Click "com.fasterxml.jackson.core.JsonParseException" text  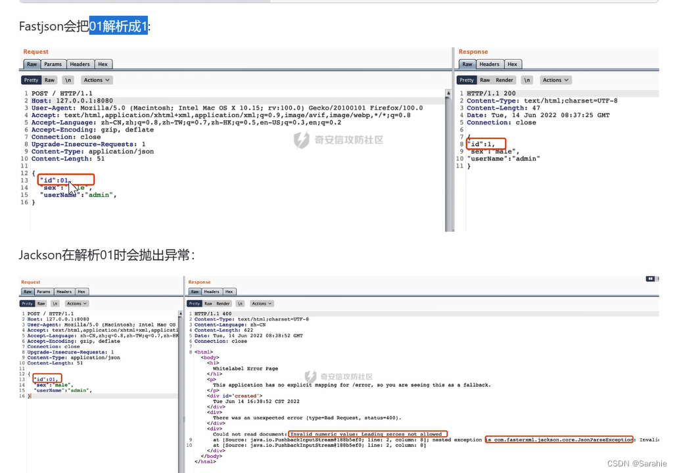(x=563, y=439)
